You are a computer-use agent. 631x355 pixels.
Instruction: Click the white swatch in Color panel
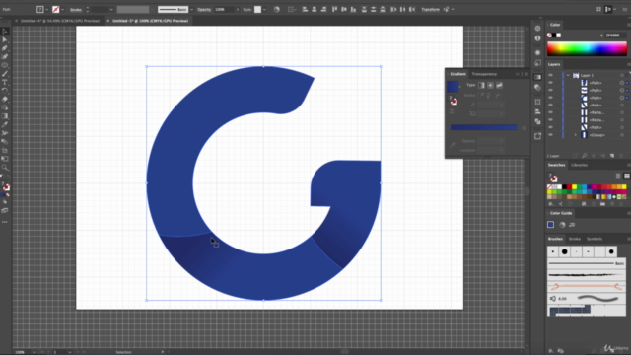pos(559,35)
